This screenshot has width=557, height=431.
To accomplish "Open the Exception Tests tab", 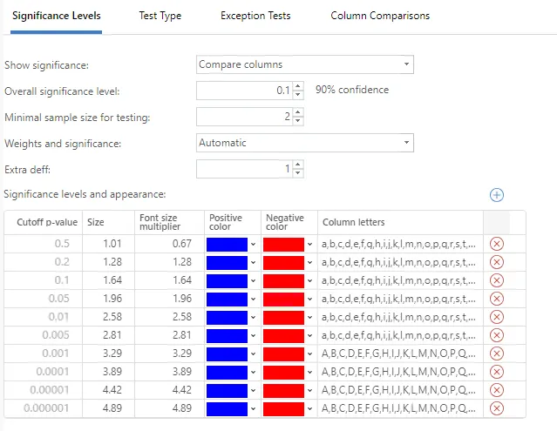I will click(255, 16).
